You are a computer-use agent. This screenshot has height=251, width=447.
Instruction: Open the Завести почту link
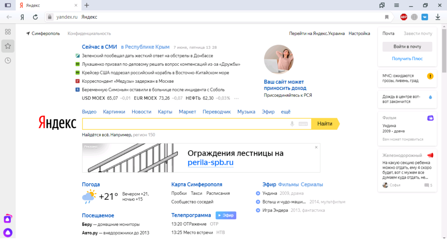418,34
